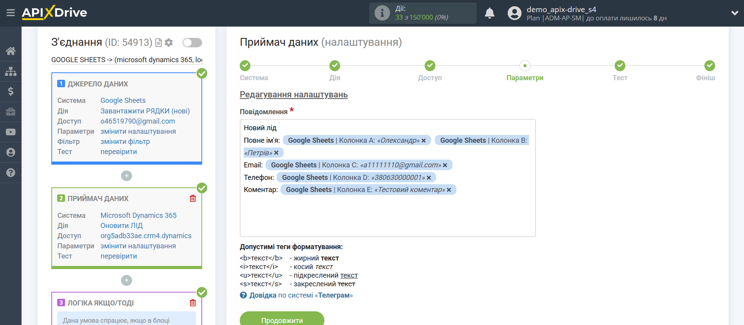Open the billing dollar sidebar icon

click(11, 92)
